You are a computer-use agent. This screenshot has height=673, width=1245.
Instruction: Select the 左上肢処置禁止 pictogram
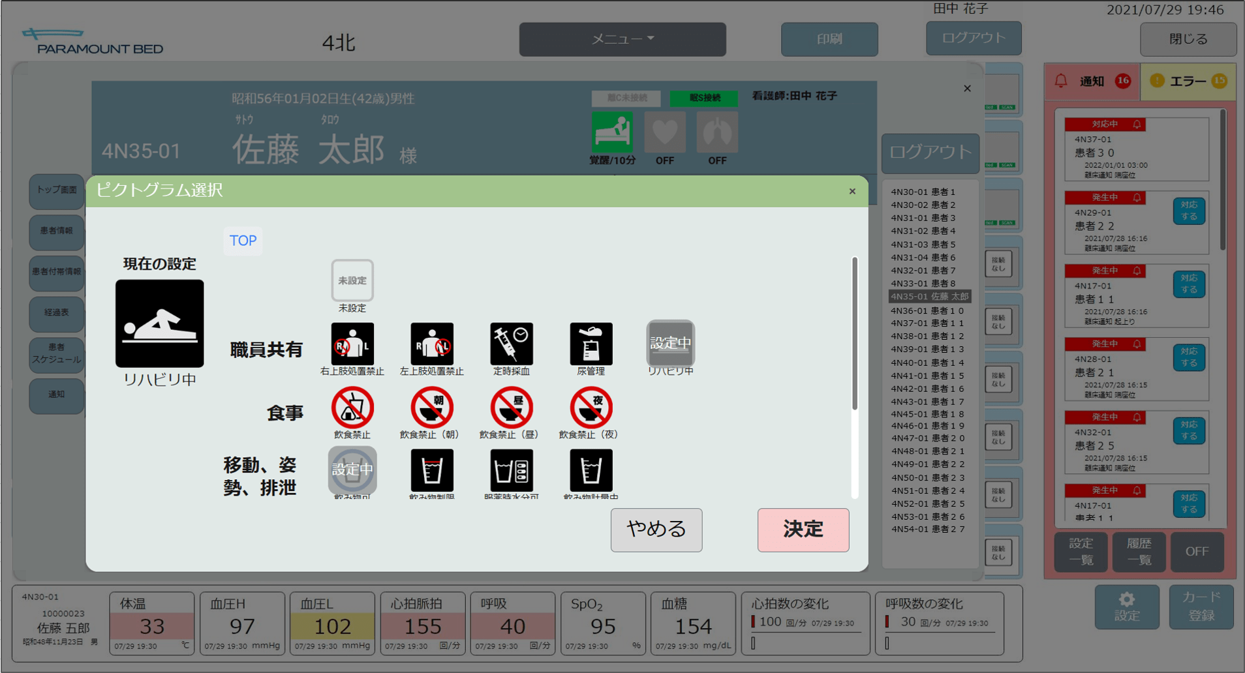431,344
